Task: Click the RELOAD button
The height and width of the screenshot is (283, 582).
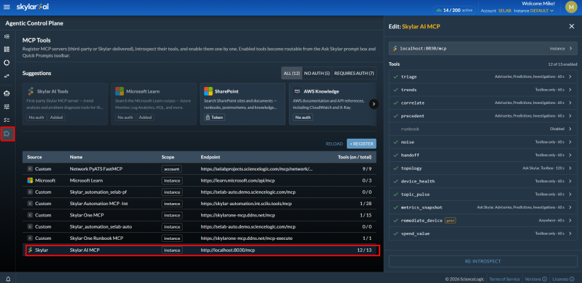Action: (334, 144)
